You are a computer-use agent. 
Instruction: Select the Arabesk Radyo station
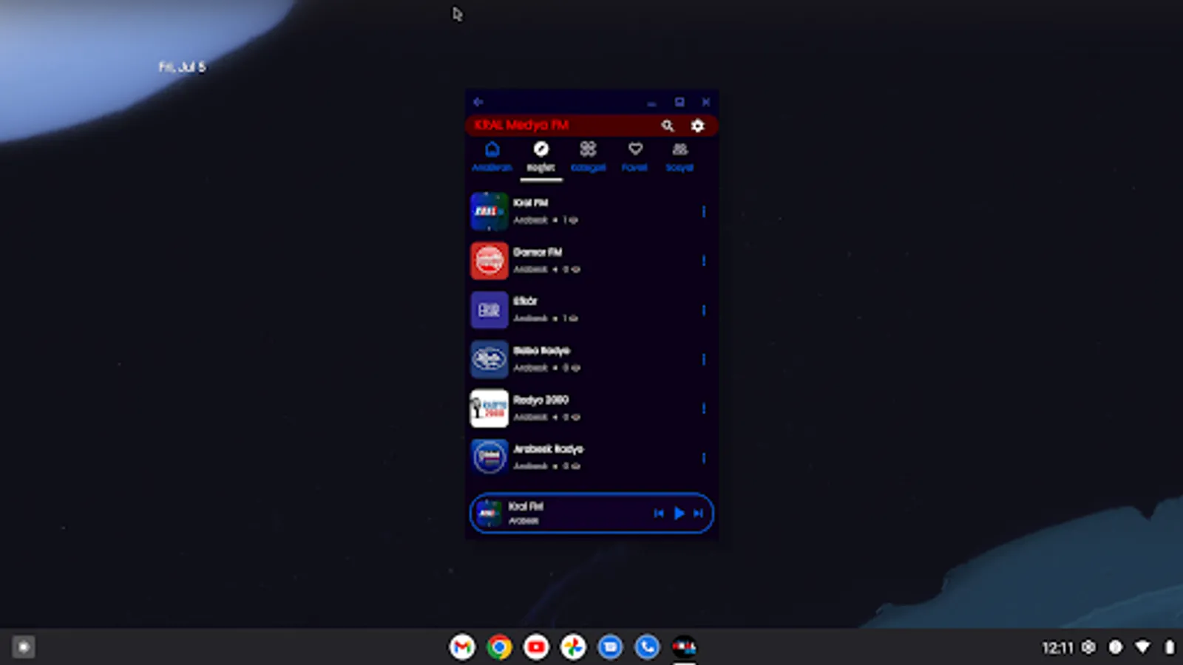pyautogui.click(x=584, y=457)
